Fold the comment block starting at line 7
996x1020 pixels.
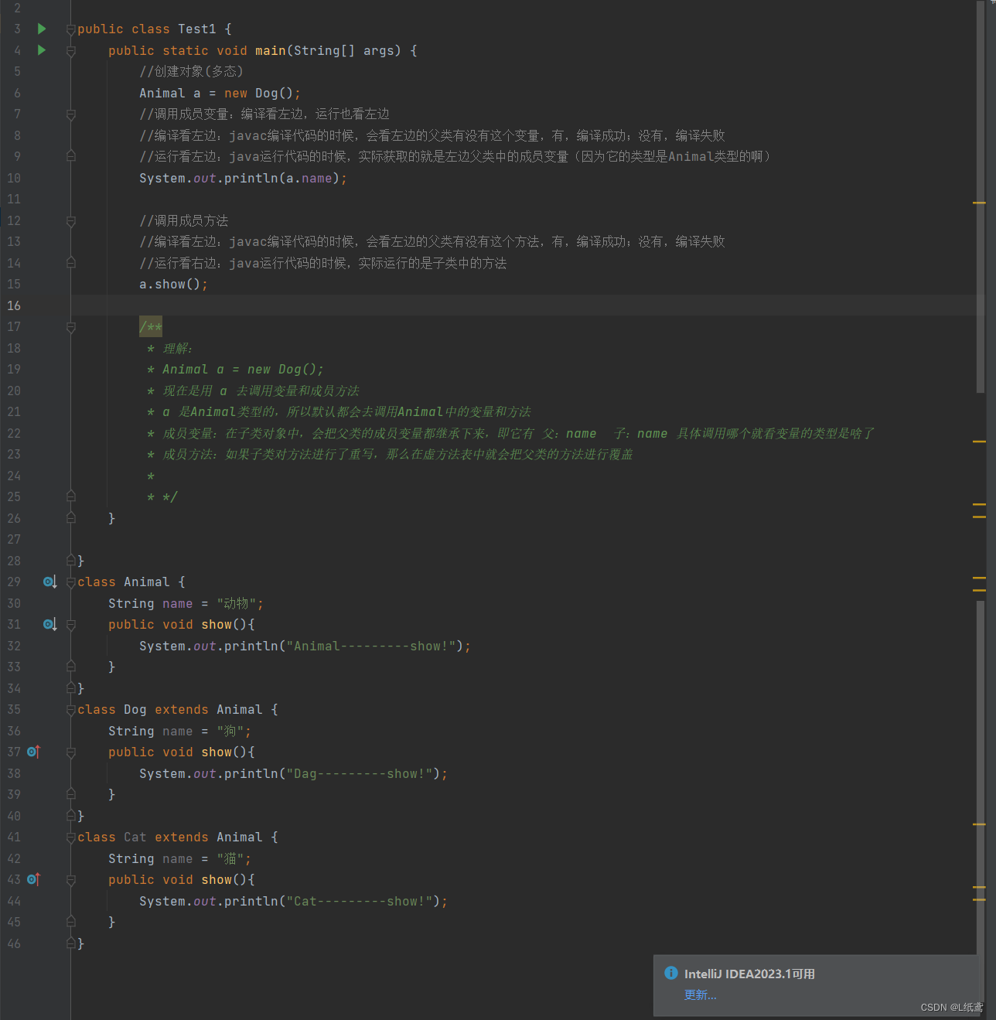pos(71,114)
